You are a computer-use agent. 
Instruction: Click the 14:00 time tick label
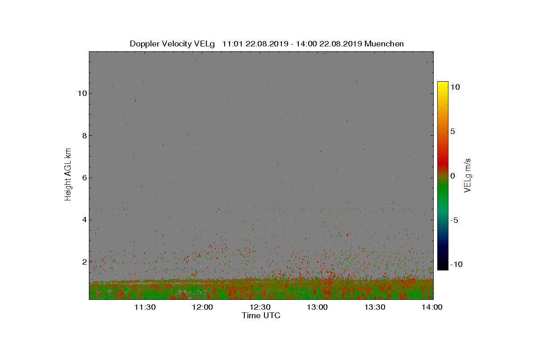[x=432, y=307]
